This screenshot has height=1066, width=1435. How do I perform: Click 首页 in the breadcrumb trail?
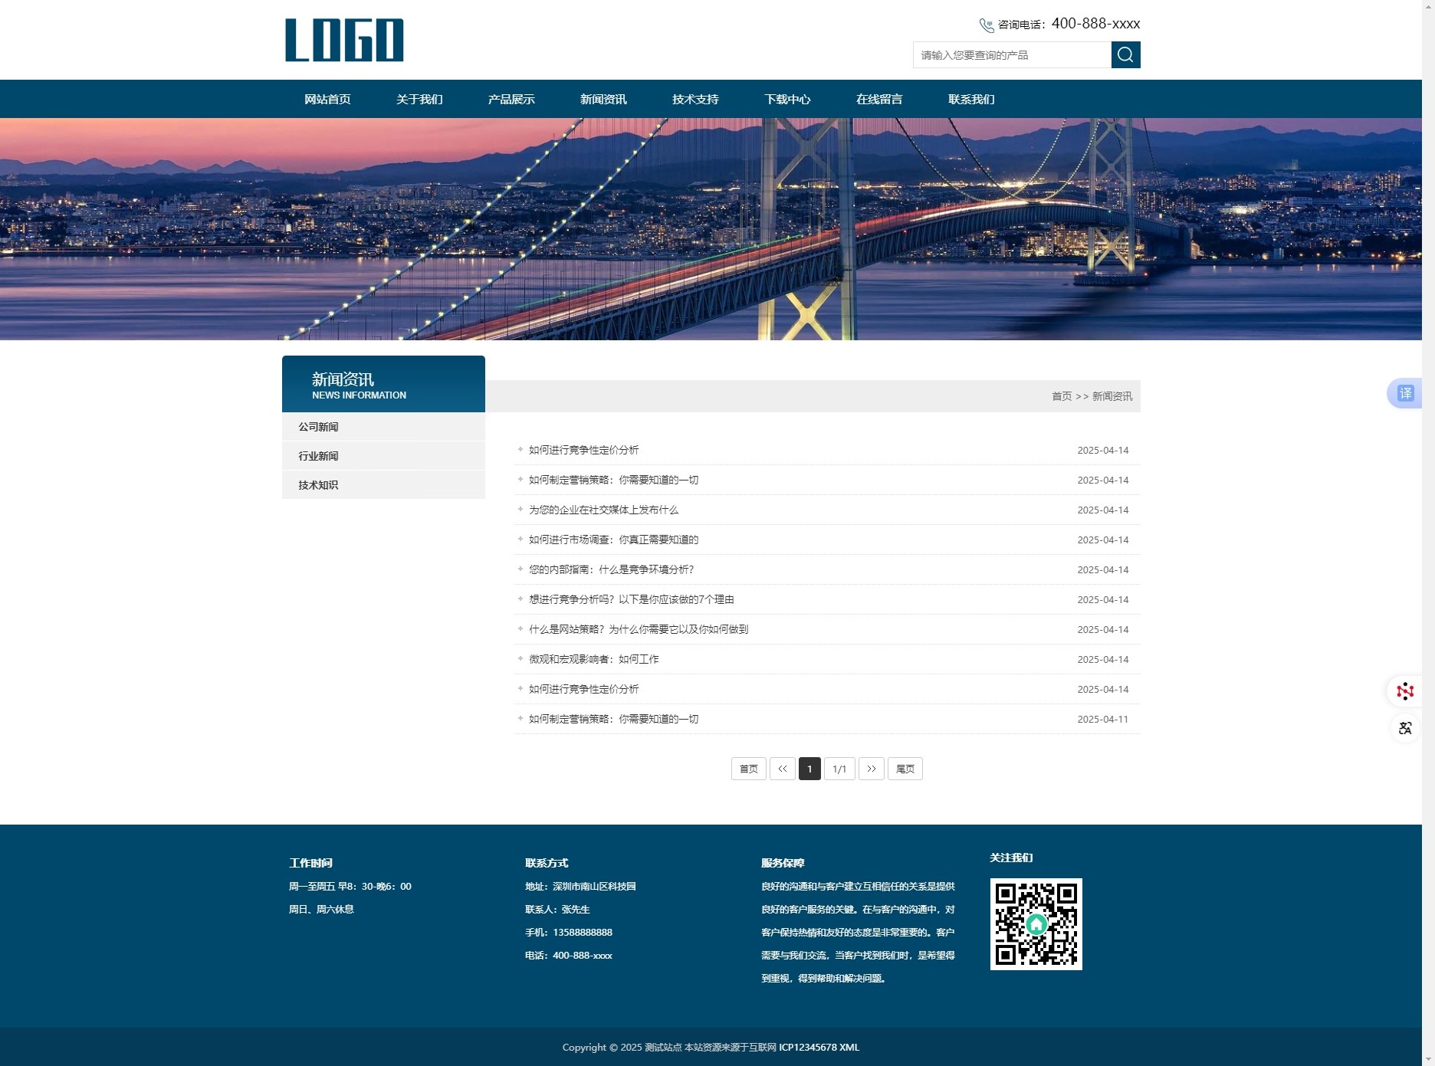click(1061, 396)
